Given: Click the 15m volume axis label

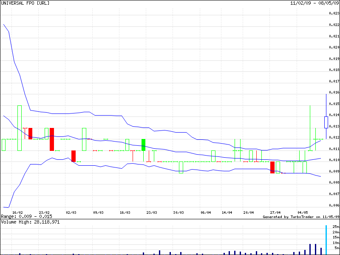Looking at the screenshot, I should tap(336, 237).
